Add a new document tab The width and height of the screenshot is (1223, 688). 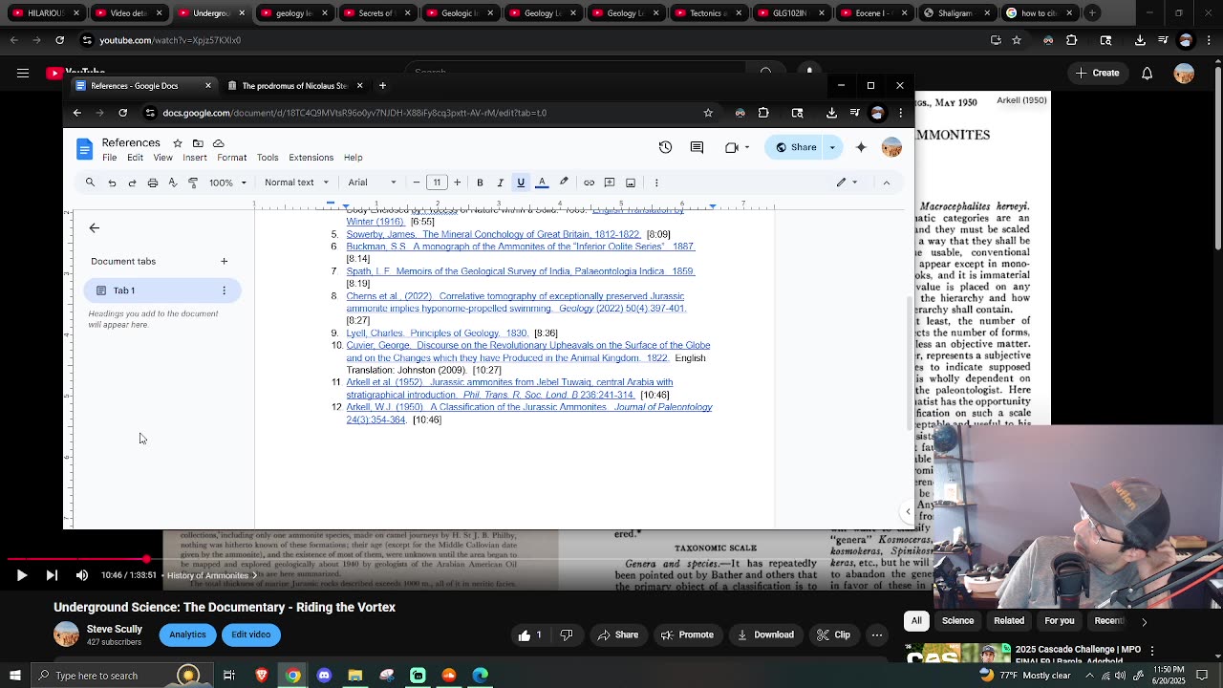point(224,261)
